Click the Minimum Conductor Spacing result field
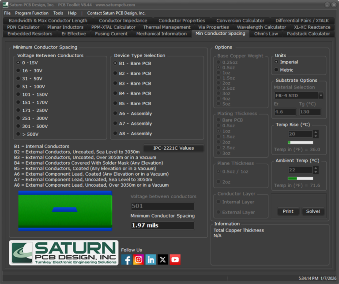 click(x=162, y=225)
